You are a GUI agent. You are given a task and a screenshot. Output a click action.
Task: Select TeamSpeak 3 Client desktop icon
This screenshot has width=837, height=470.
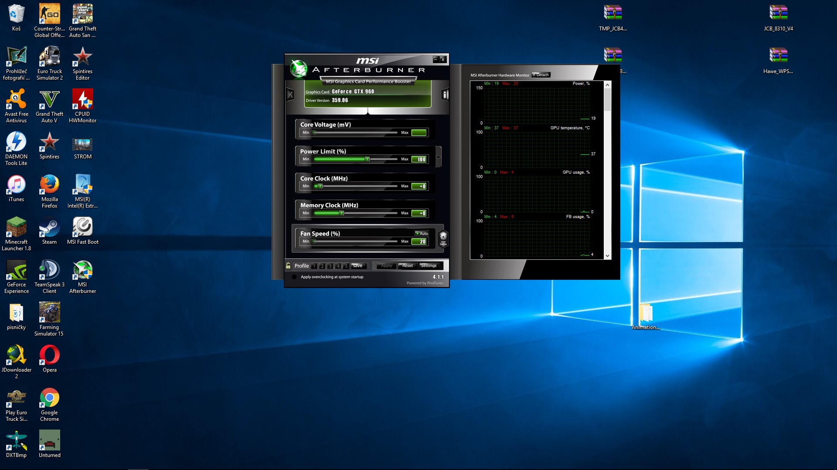click(49, 276)
